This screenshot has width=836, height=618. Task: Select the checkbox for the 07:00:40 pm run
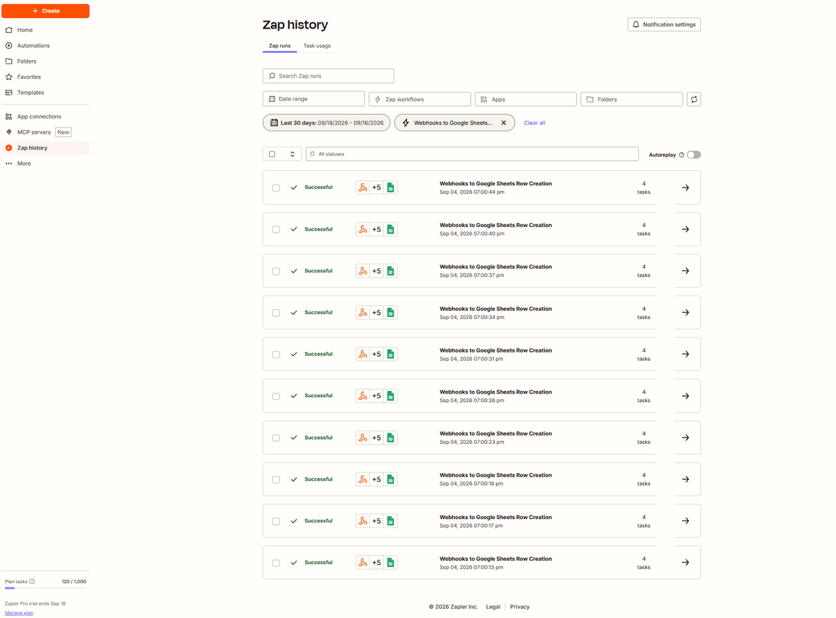click(x=276, y=229)
